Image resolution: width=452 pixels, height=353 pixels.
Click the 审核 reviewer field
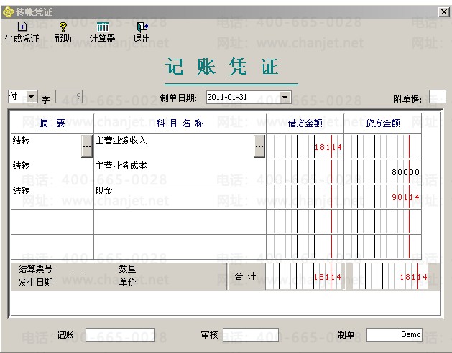(250, 335)
